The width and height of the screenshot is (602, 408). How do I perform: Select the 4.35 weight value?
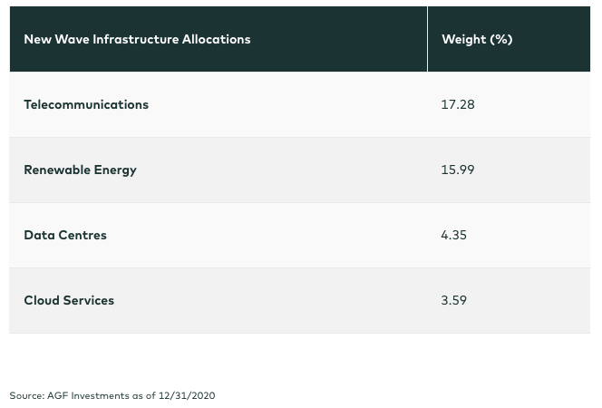pyautogui.click(x=454, y=235)
